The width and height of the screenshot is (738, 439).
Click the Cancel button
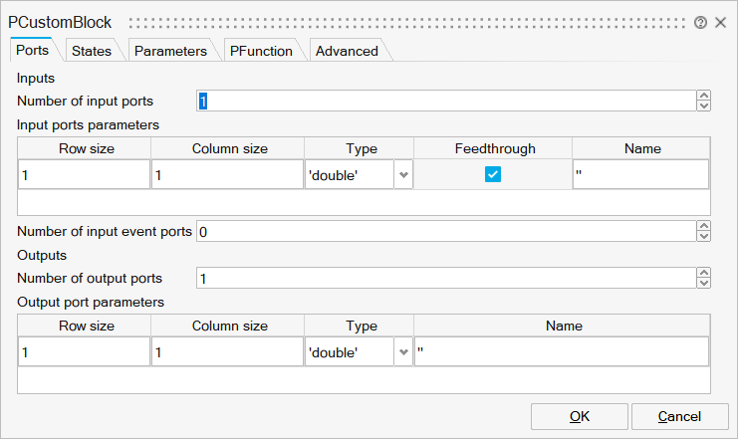679,416
